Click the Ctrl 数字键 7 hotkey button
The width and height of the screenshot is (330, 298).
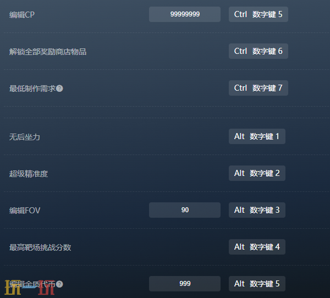click(258, 88)
